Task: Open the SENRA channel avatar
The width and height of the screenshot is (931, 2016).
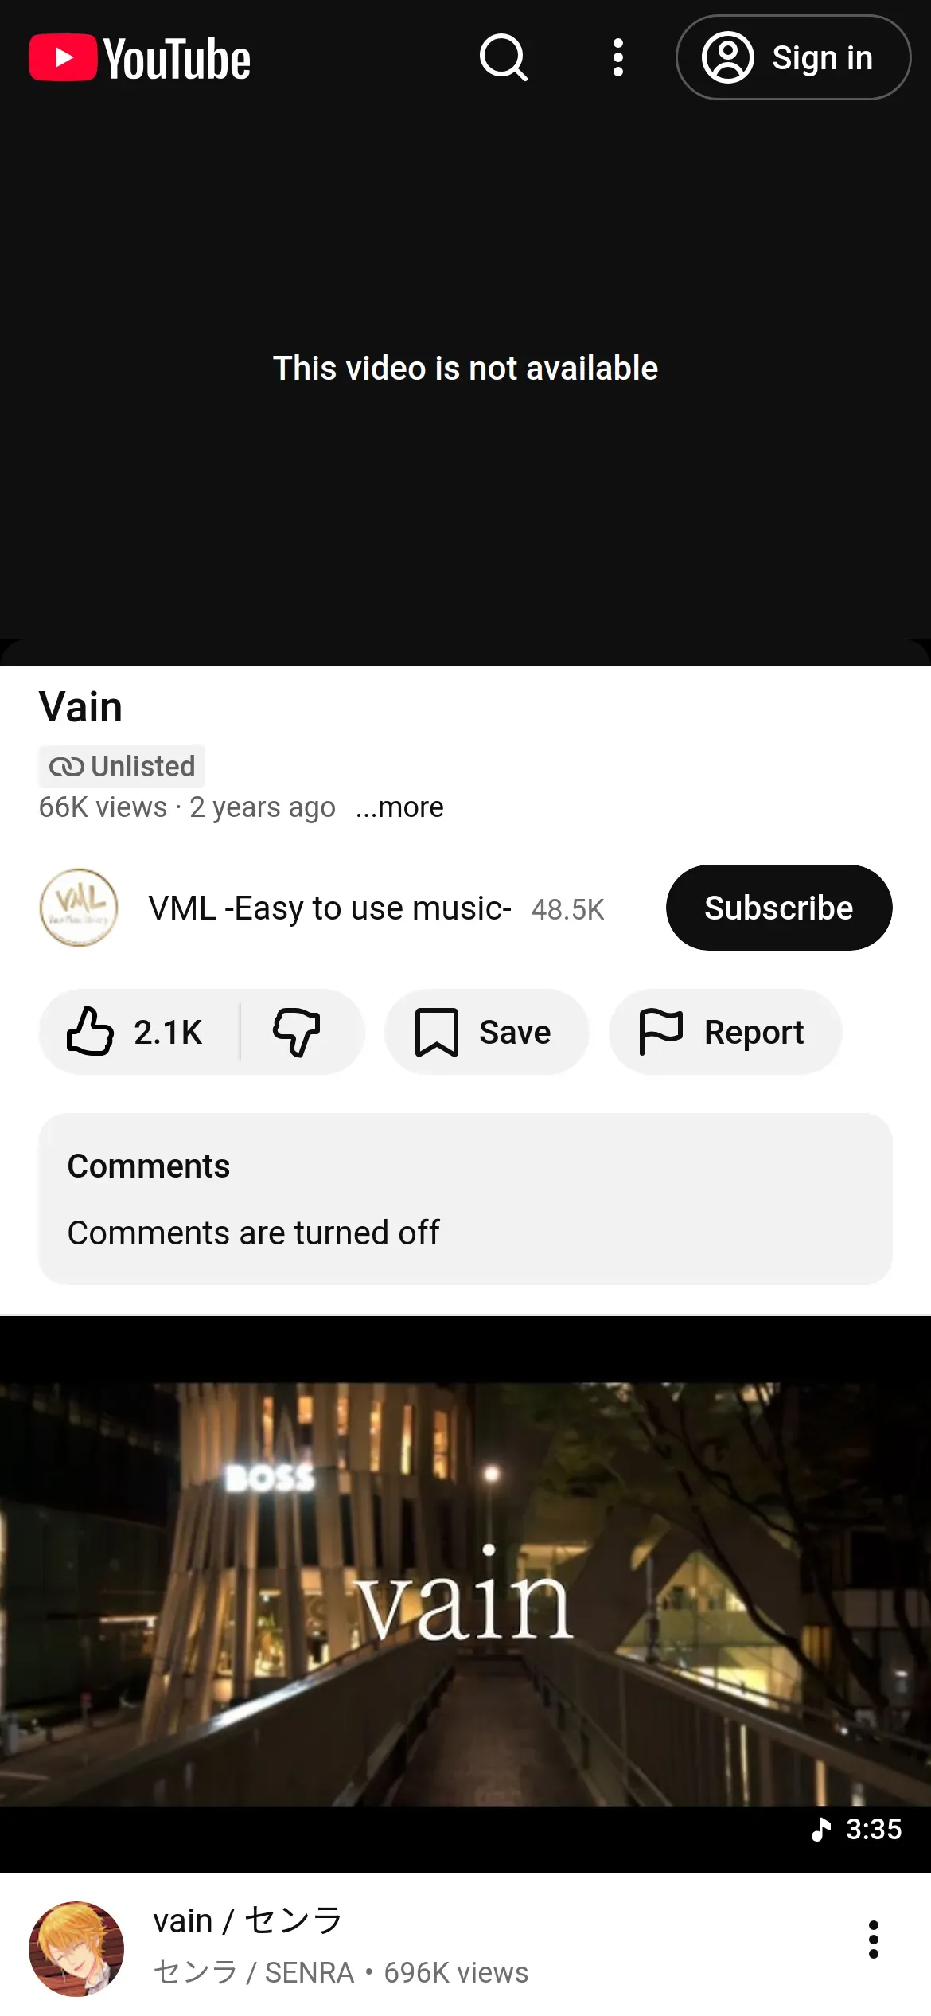Action: [x=76, y=1949]
